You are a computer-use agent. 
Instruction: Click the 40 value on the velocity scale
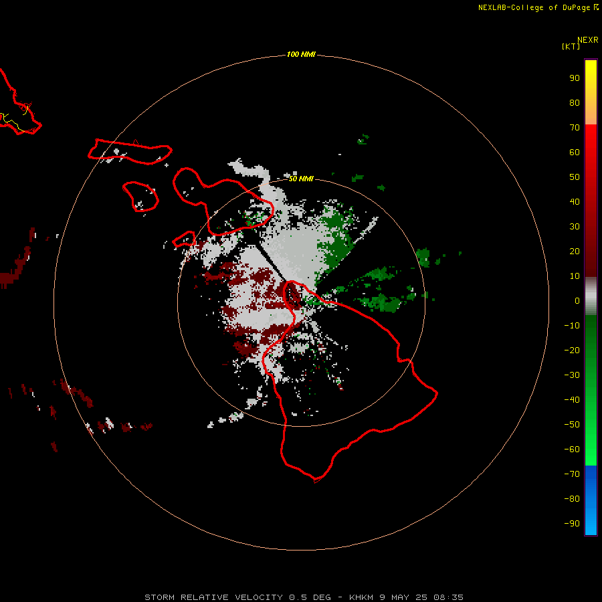pos(575,202)
